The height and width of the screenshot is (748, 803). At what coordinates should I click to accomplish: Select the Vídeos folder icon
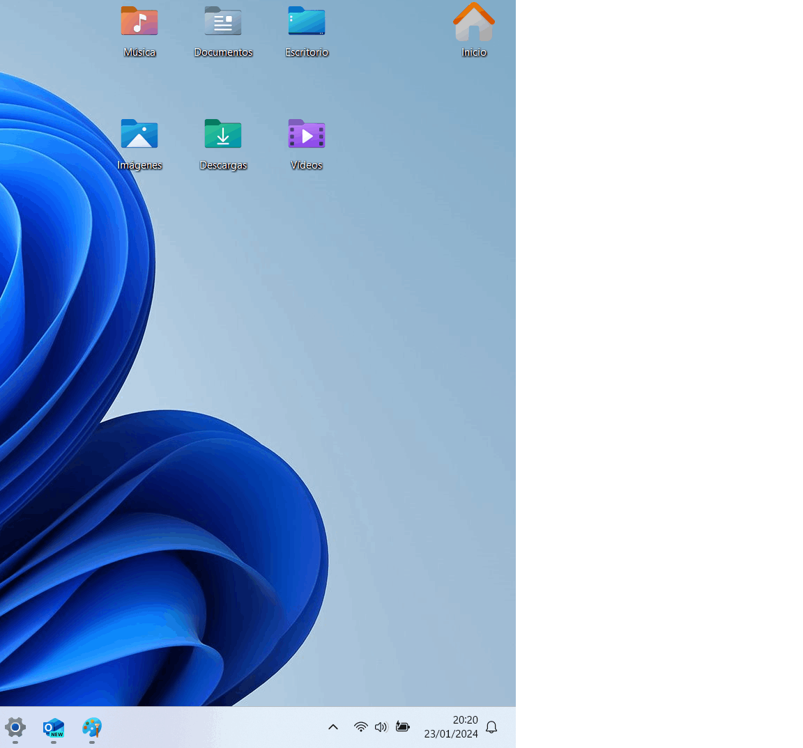(306, 134)
